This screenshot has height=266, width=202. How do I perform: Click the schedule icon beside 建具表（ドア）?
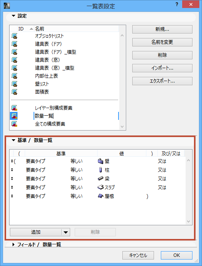(14, 44)
